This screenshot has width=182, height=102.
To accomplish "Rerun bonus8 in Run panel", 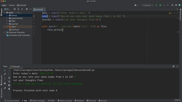I will click(5, 70).
